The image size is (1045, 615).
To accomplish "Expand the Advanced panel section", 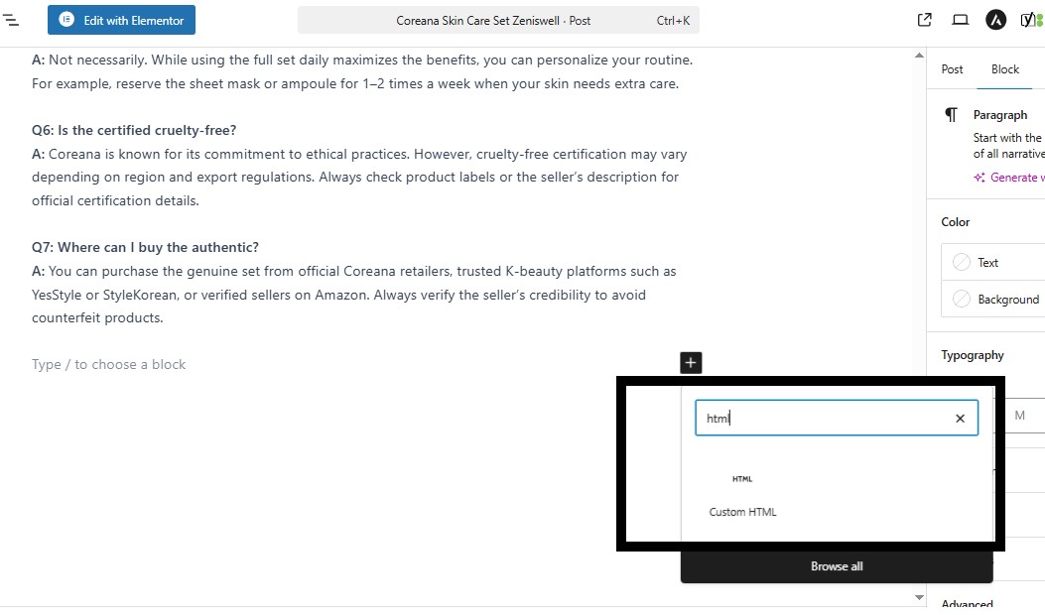I will tap(967, 602).
